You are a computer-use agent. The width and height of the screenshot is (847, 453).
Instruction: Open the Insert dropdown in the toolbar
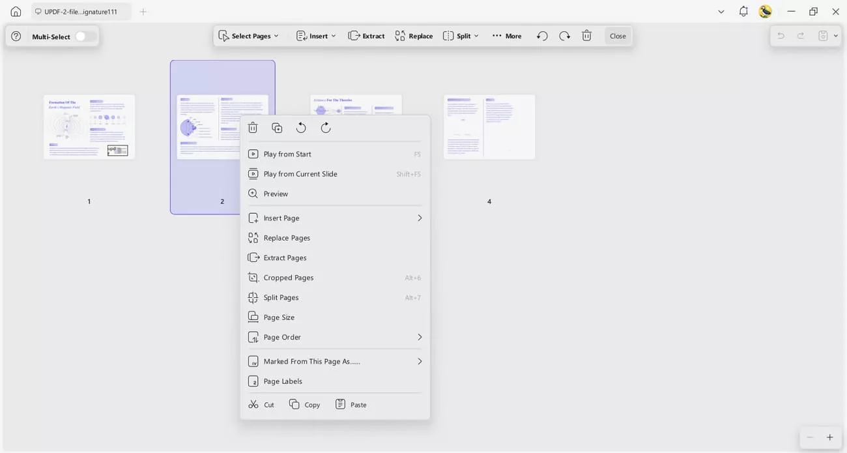315,36
